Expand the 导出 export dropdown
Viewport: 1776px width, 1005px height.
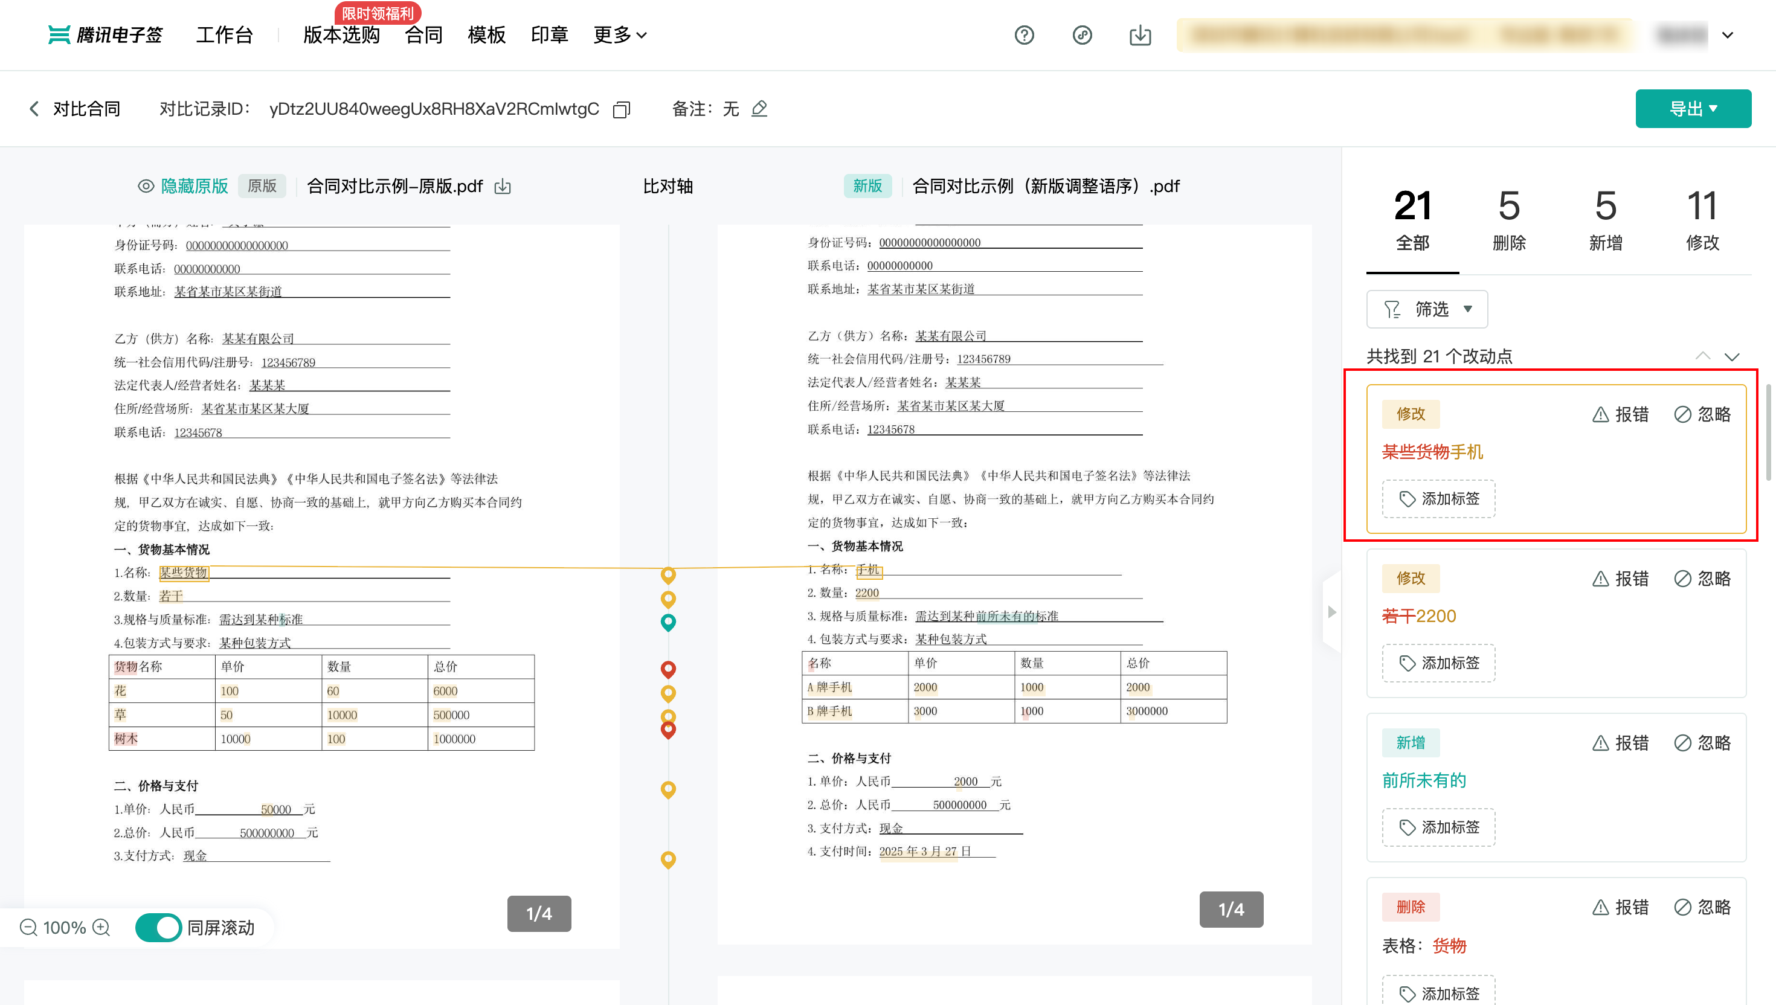1693,108
